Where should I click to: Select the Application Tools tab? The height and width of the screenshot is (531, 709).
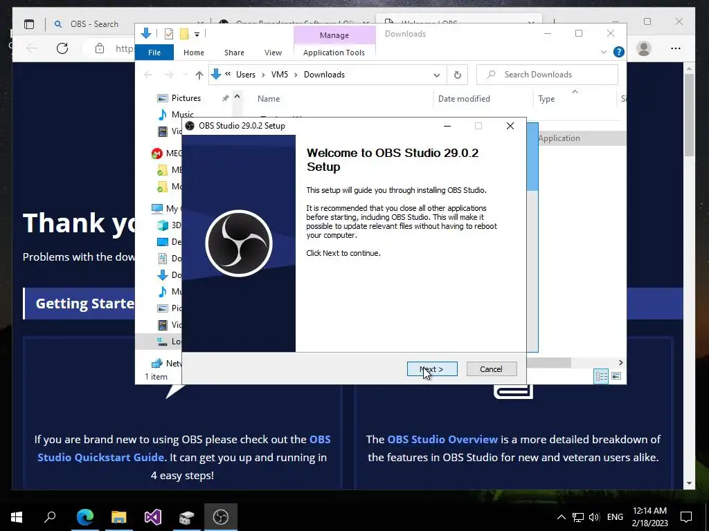click(x=334, y=53)
